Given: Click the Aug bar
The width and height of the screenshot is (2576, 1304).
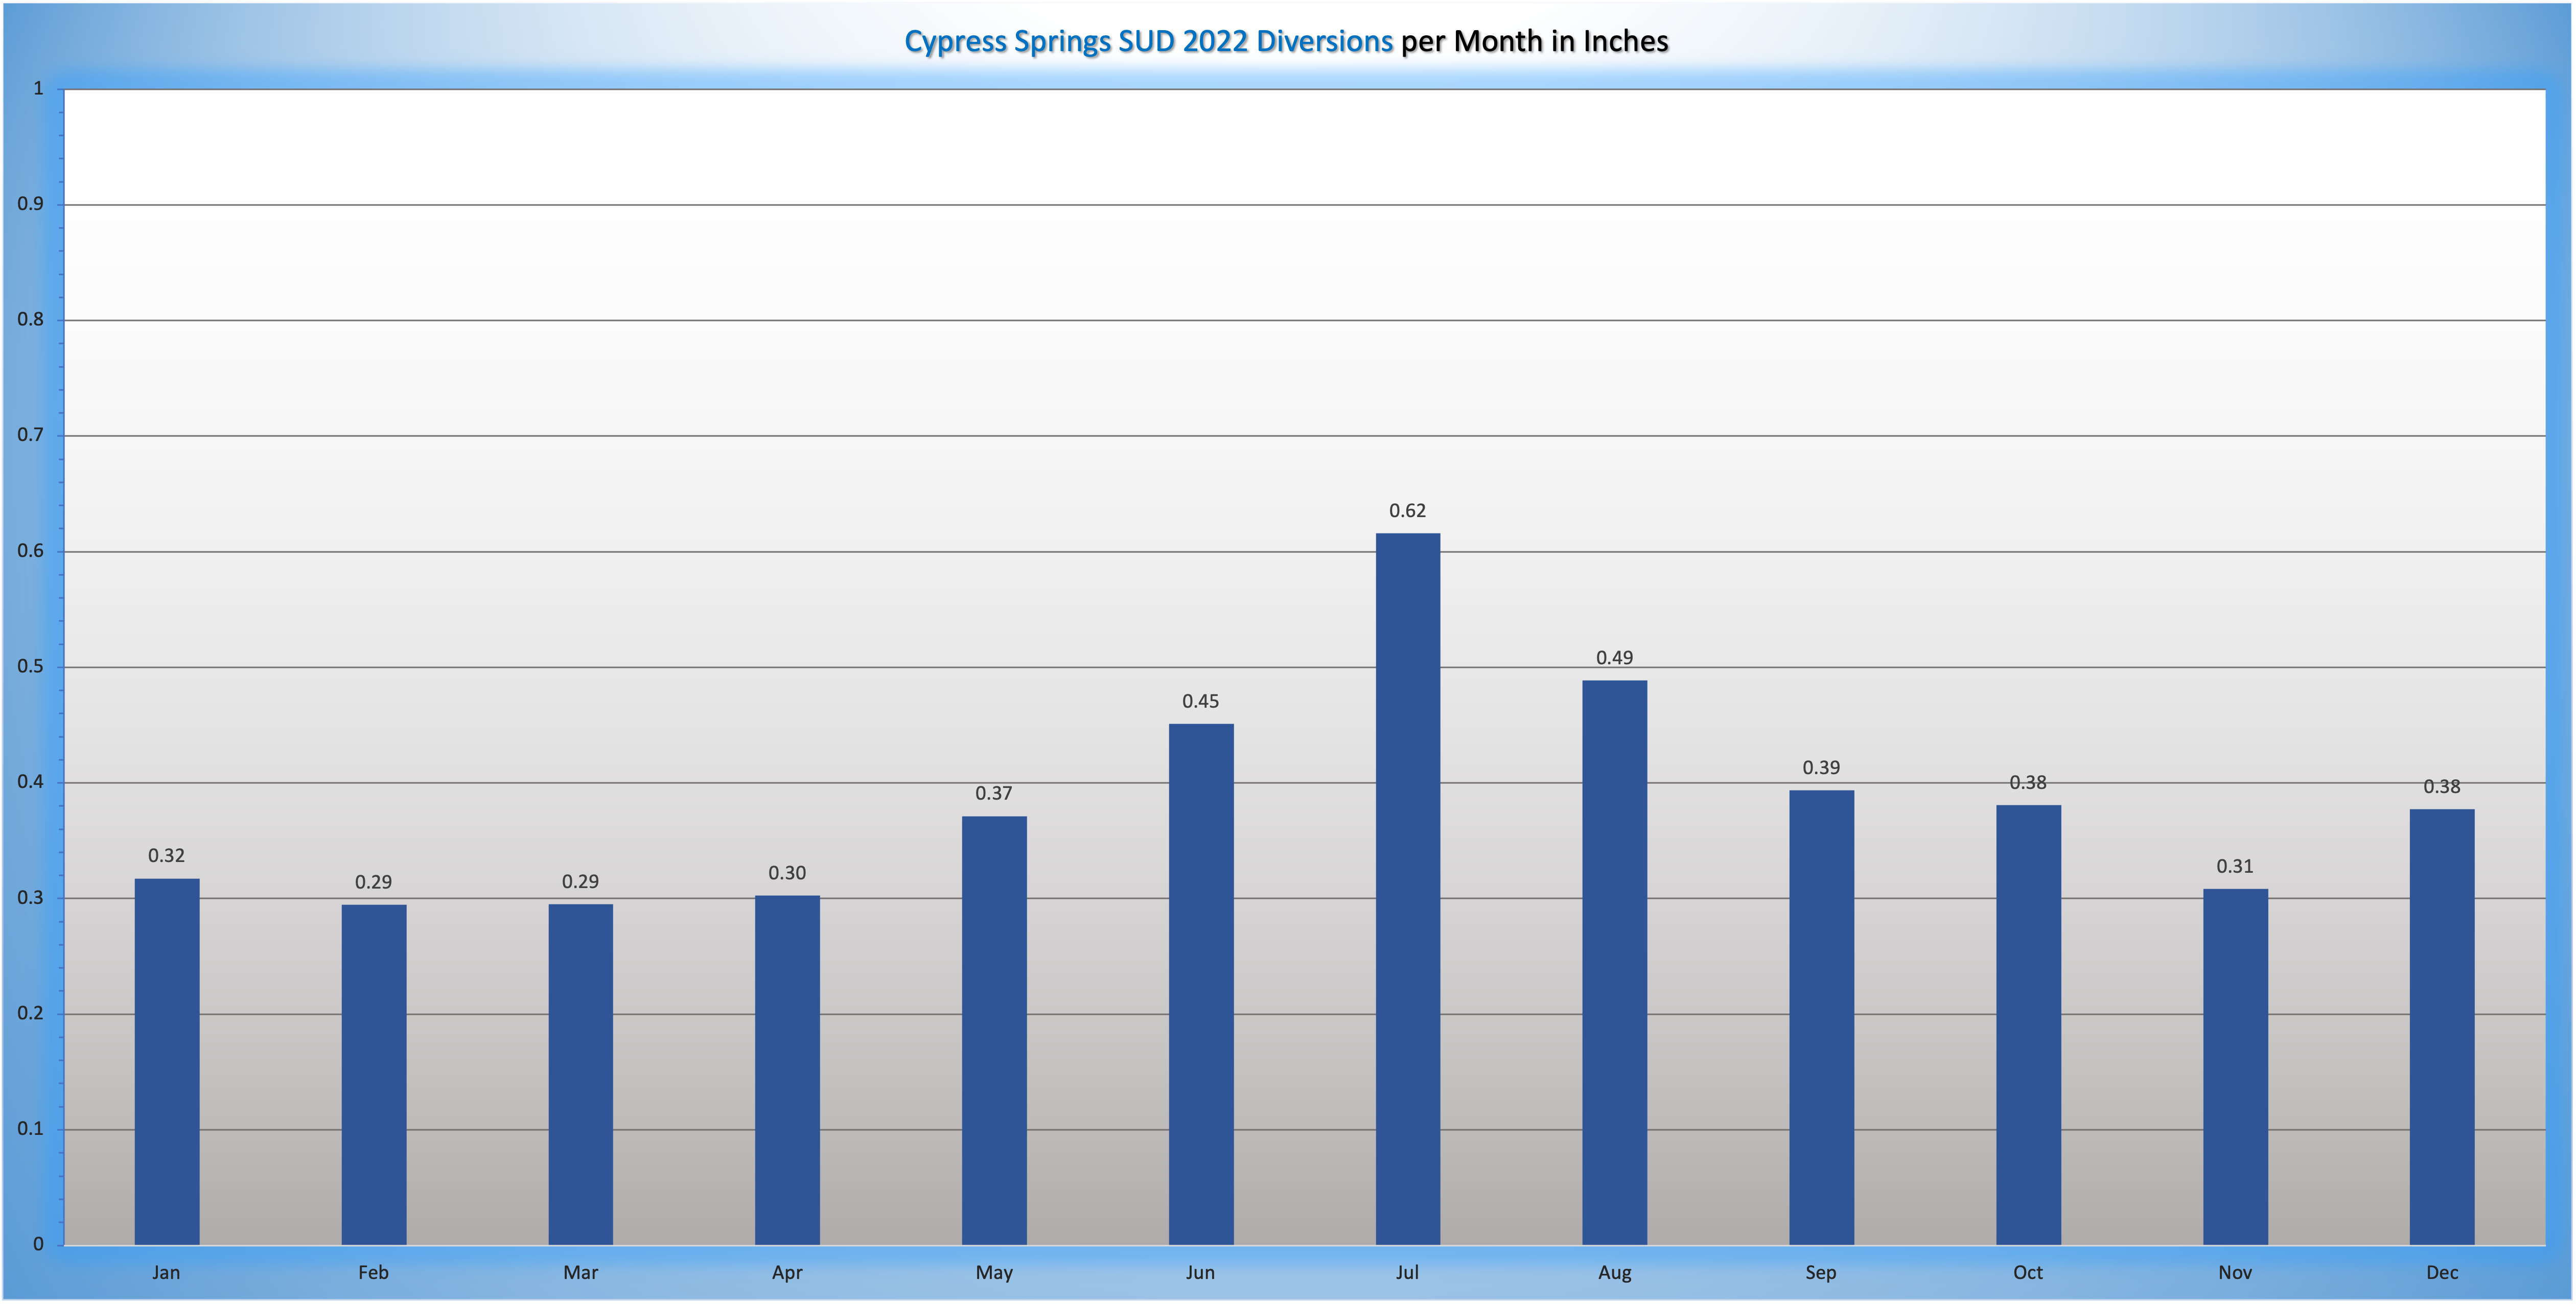Looking at the screenshot, I should [x=1615, y=963].
